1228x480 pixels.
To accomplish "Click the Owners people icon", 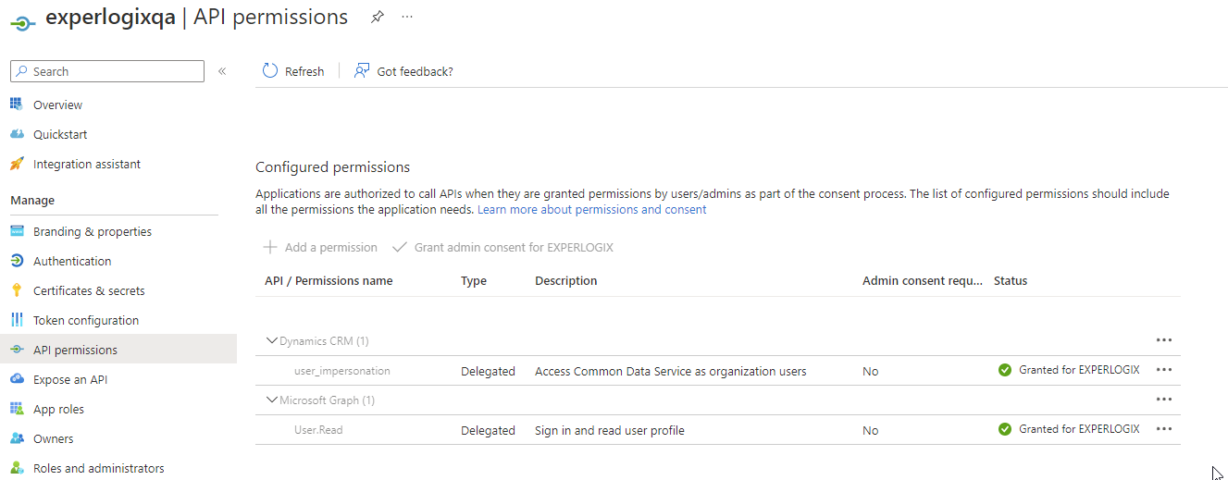I will 17,438.
